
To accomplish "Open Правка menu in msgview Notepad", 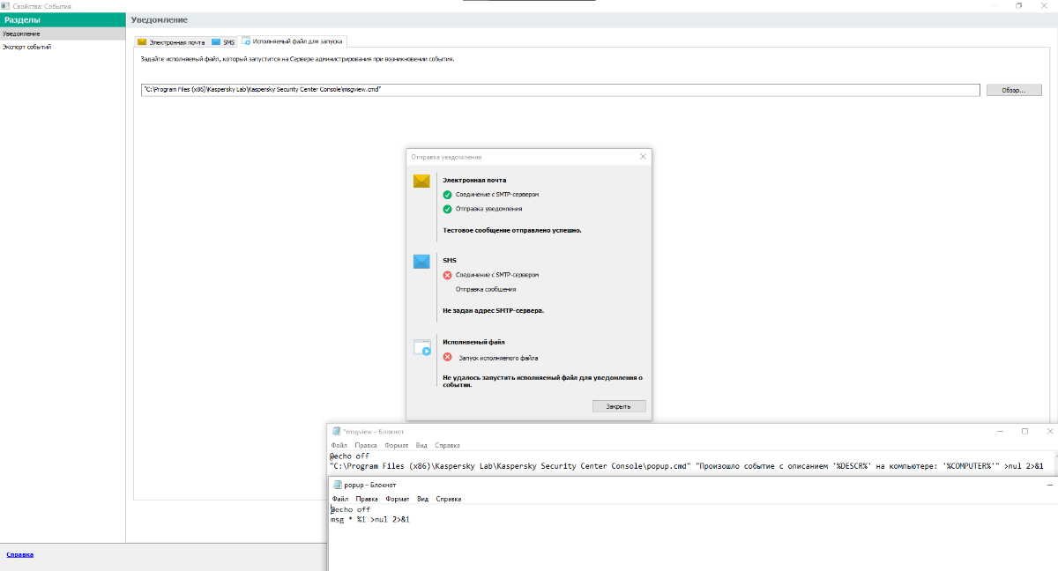I will click(x=366, y=446).
